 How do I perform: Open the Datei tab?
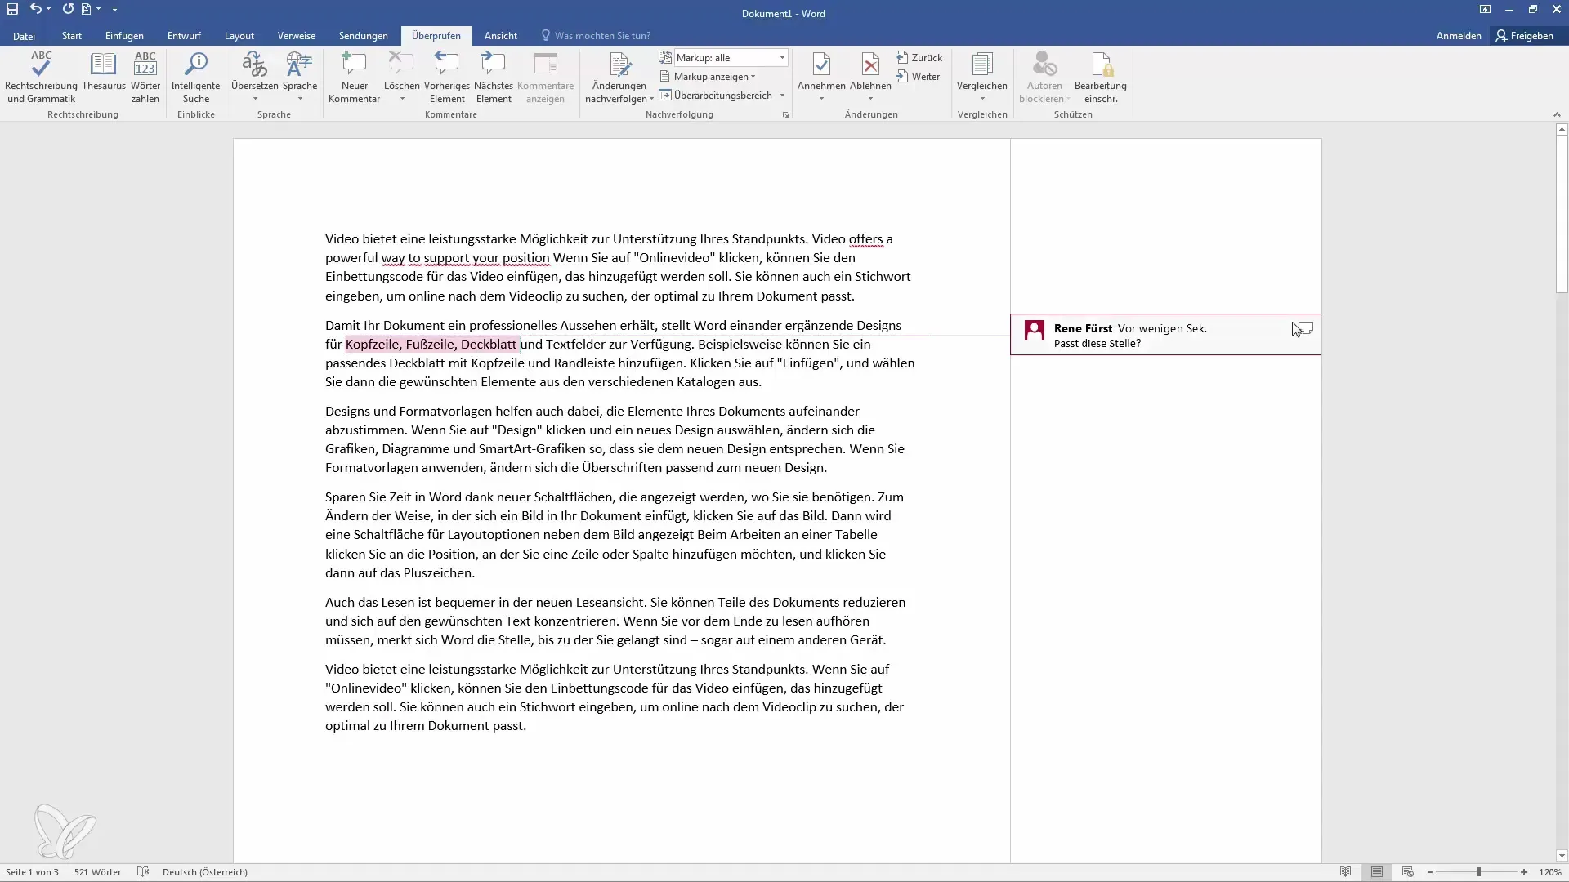[x=24, y=36]
